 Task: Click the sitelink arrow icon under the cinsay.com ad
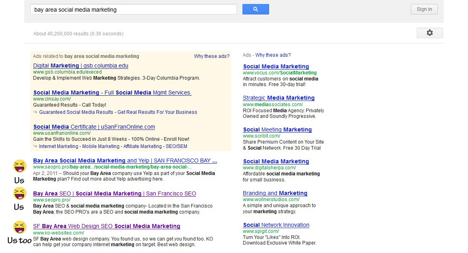[35, 112]
